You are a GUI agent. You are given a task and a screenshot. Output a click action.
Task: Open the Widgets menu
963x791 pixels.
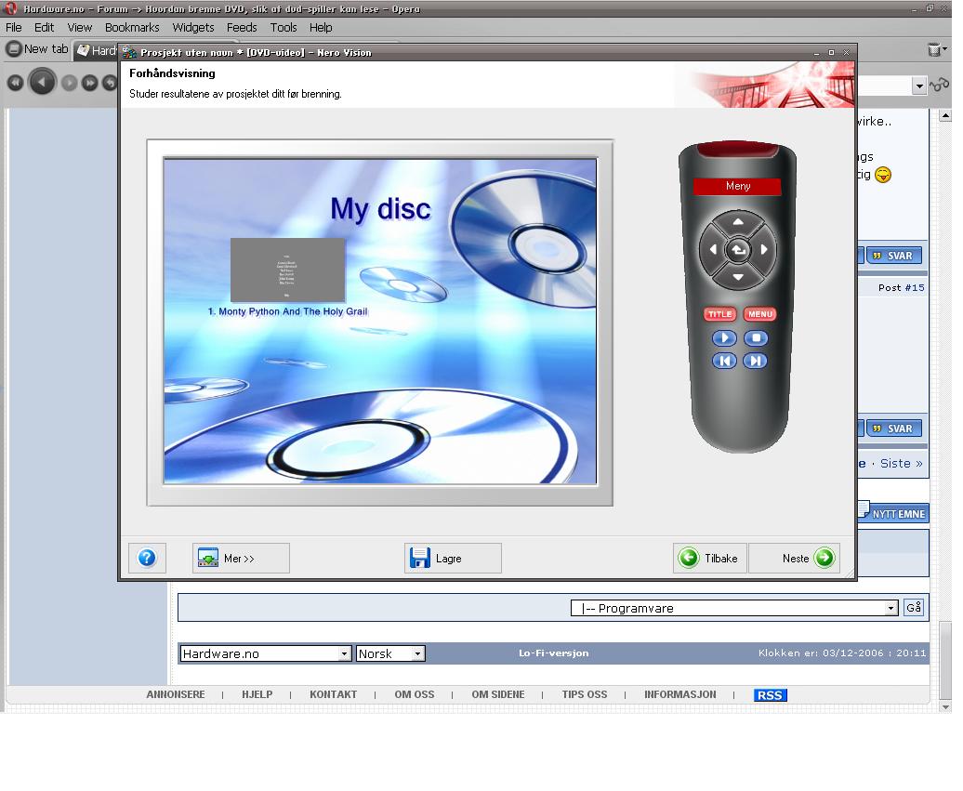tap(195, 28)
